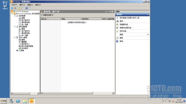The height and width of the screenshot is (104, 186).
Task: Open the 回收站 Recycle Bin desktop icon
Action: click(x=5, y=5)
